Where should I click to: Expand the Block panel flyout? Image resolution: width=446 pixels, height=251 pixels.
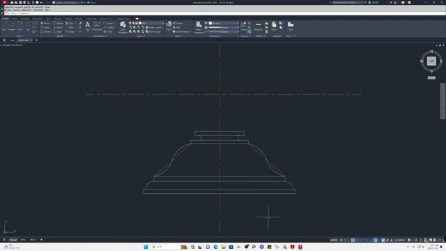click(179, 36)
